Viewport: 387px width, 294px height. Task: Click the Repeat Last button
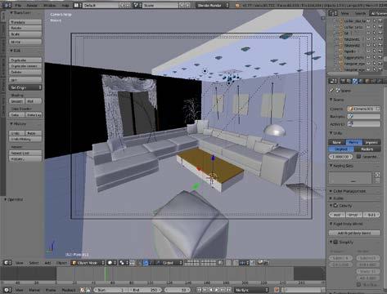(25, 153)
